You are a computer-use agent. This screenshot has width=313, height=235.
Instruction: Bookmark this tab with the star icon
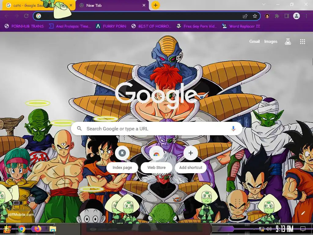[255, 16]
